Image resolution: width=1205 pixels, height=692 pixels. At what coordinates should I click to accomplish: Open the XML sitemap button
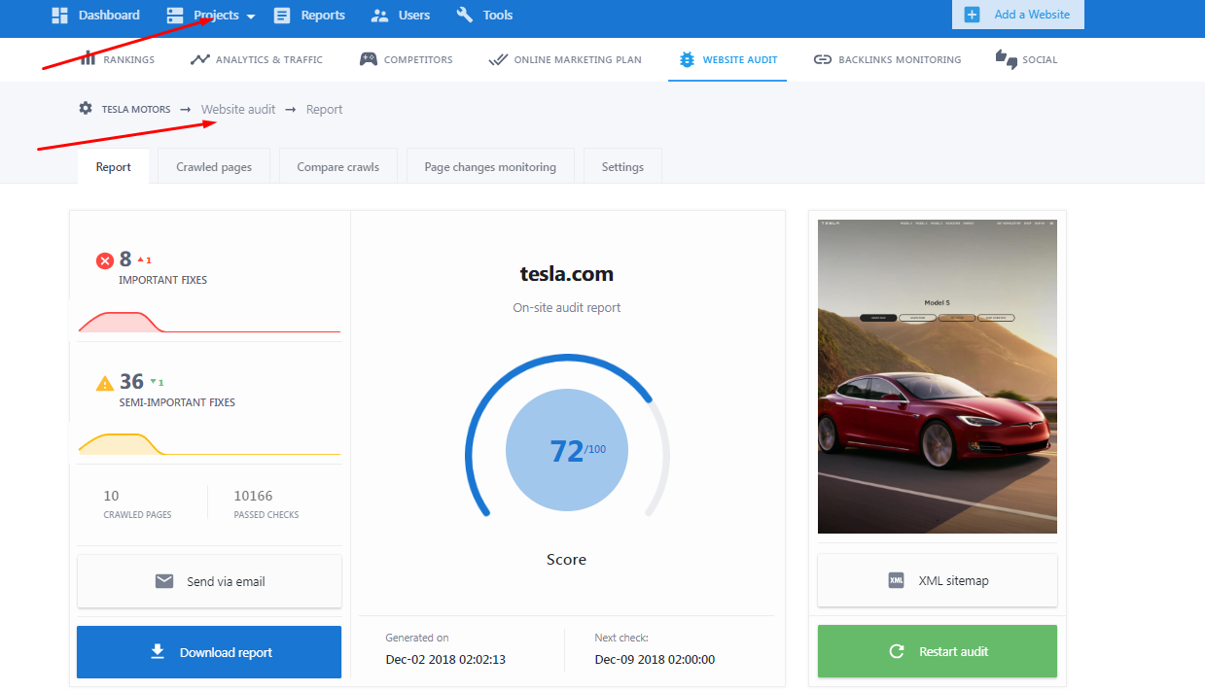click(938, 580)
